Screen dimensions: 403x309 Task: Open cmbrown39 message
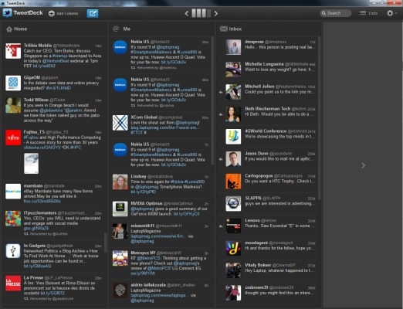pyautogui.click(x=268, y=293)
